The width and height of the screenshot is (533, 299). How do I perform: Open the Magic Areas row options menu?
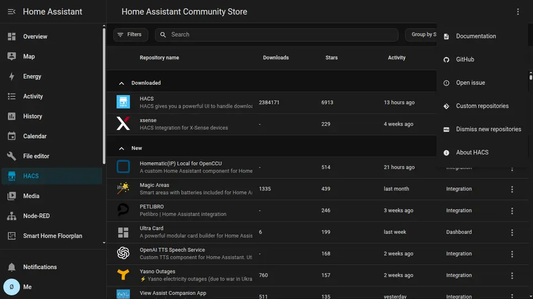tap(512, 189)
